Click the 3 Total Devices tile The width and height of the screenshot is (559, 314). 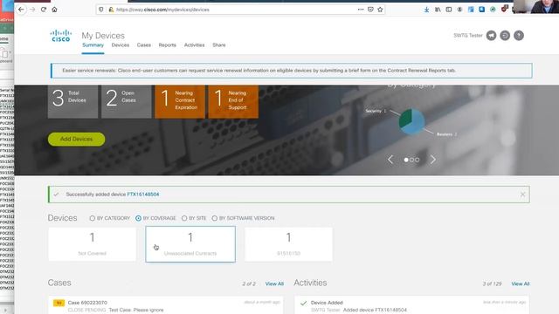tap(72, 101)
